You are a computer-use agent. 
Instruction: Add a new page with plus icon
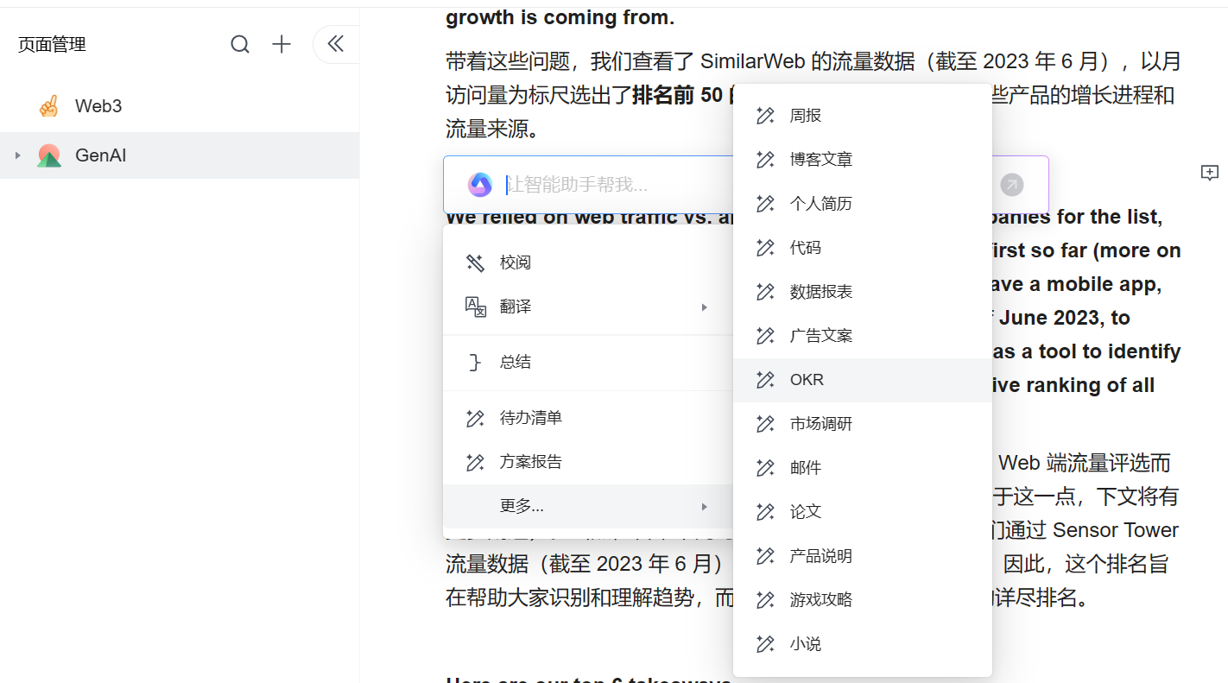[282, 45]
